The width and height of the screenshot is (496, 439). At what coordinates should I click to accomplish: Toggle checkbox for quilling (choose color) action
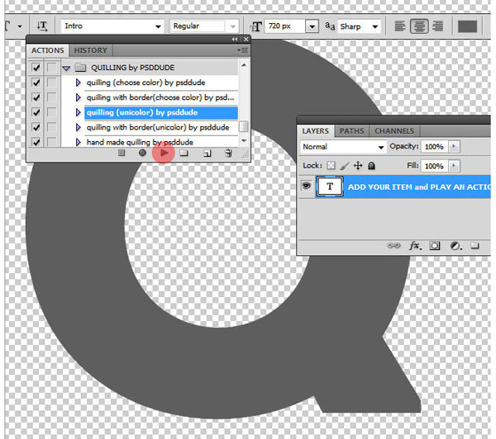[x=36, y=83]
